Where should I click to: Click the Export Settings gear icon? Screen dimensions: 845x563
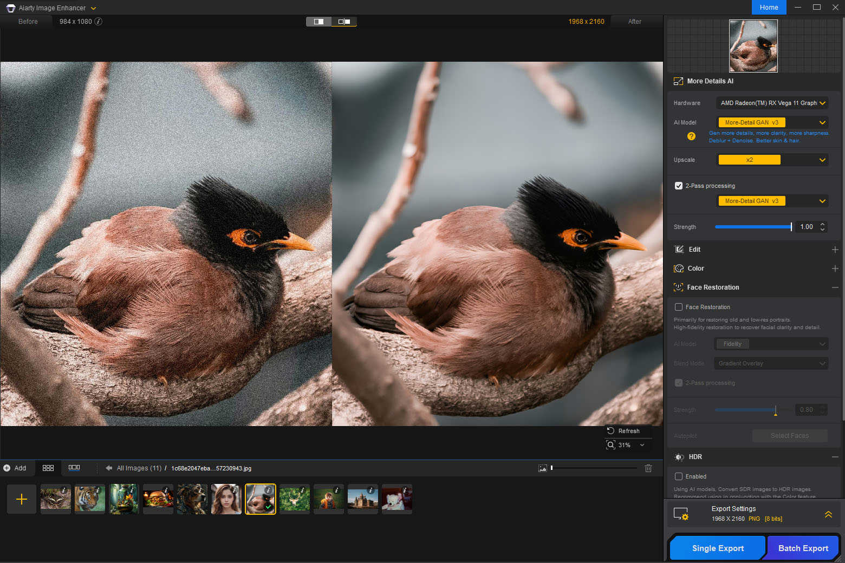click(x=681, y=514)
